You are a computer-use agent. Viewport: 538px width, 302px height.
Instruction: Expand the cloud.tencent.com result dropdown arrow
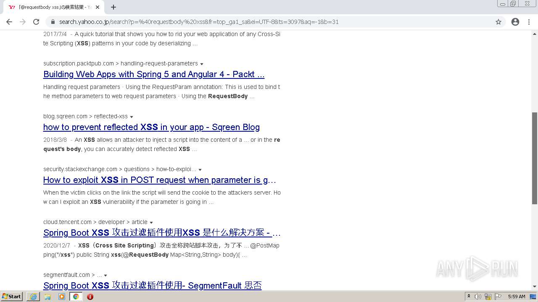click(x=151, y=223)
